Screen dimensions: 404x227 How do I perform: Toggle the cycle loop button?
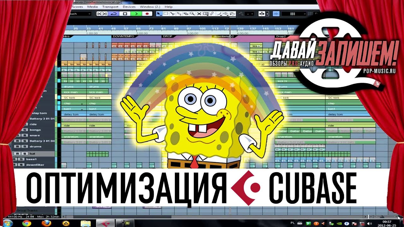(114, 14)
